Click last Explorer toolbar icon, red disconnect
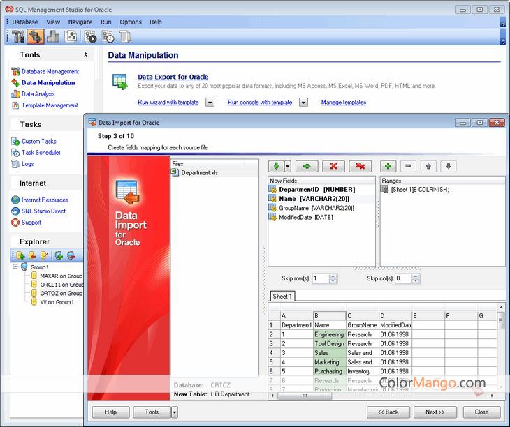 pyautogui.click(x=71, y=255)
